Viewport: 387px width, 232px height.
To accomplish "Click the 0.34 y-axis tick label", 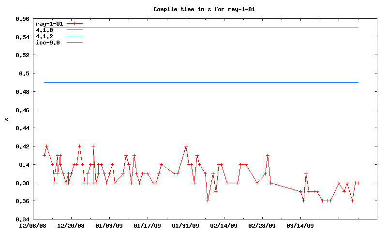I will click(22, 220).
